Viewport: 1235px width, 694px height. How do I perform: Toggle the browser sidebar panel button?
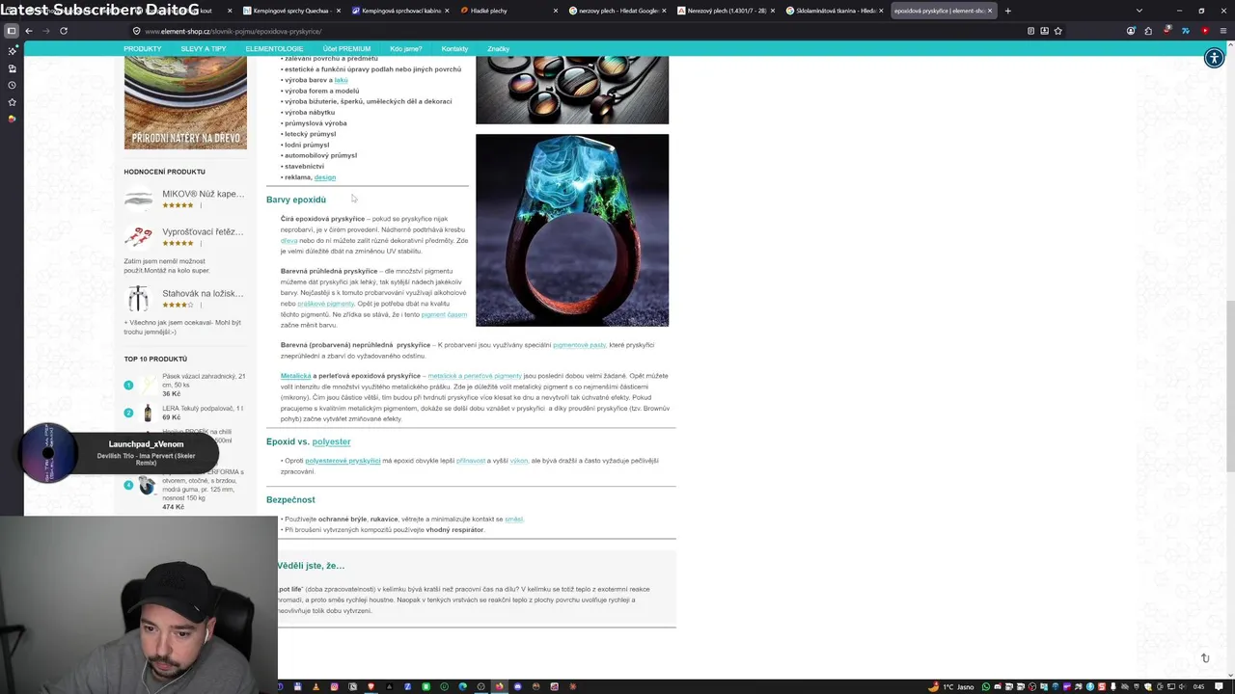tap(12, 31)
